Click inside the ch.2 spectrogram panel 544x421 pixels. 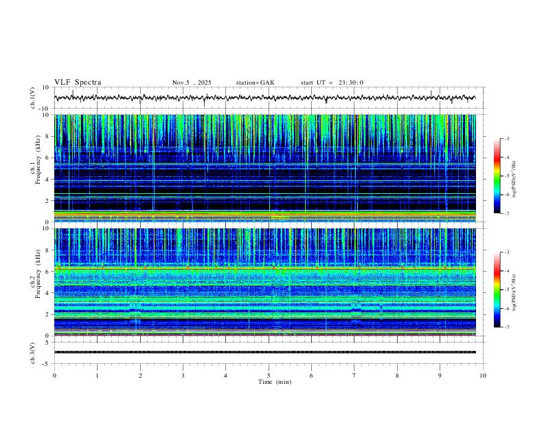tap(264, 282)
